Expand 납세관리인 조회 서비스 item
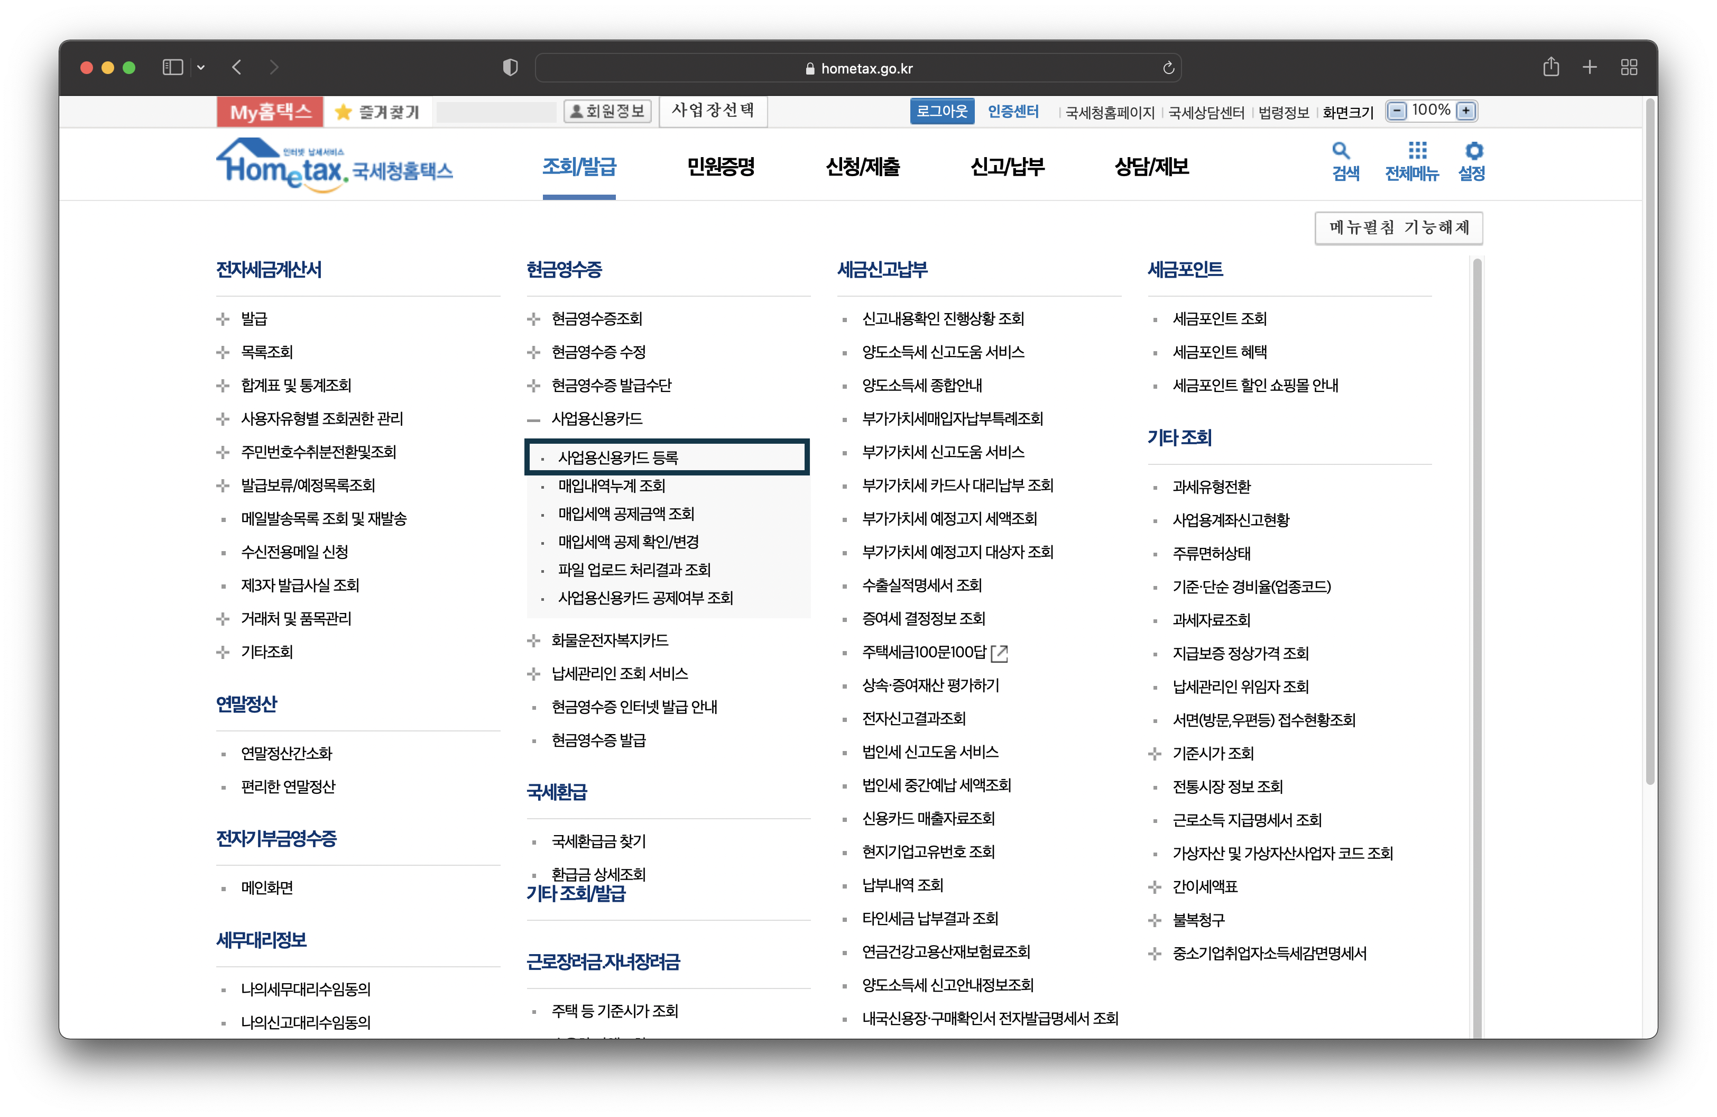This screenshot has width=1717, height=1117. pyautogui.click(x=533, y=673)
